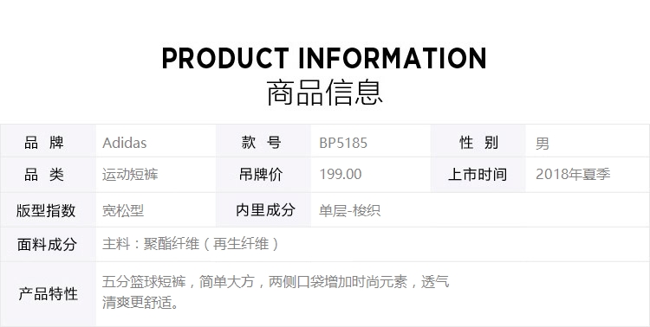Click the 单层-梭织 lining value
650x327 pixels.
349,211
